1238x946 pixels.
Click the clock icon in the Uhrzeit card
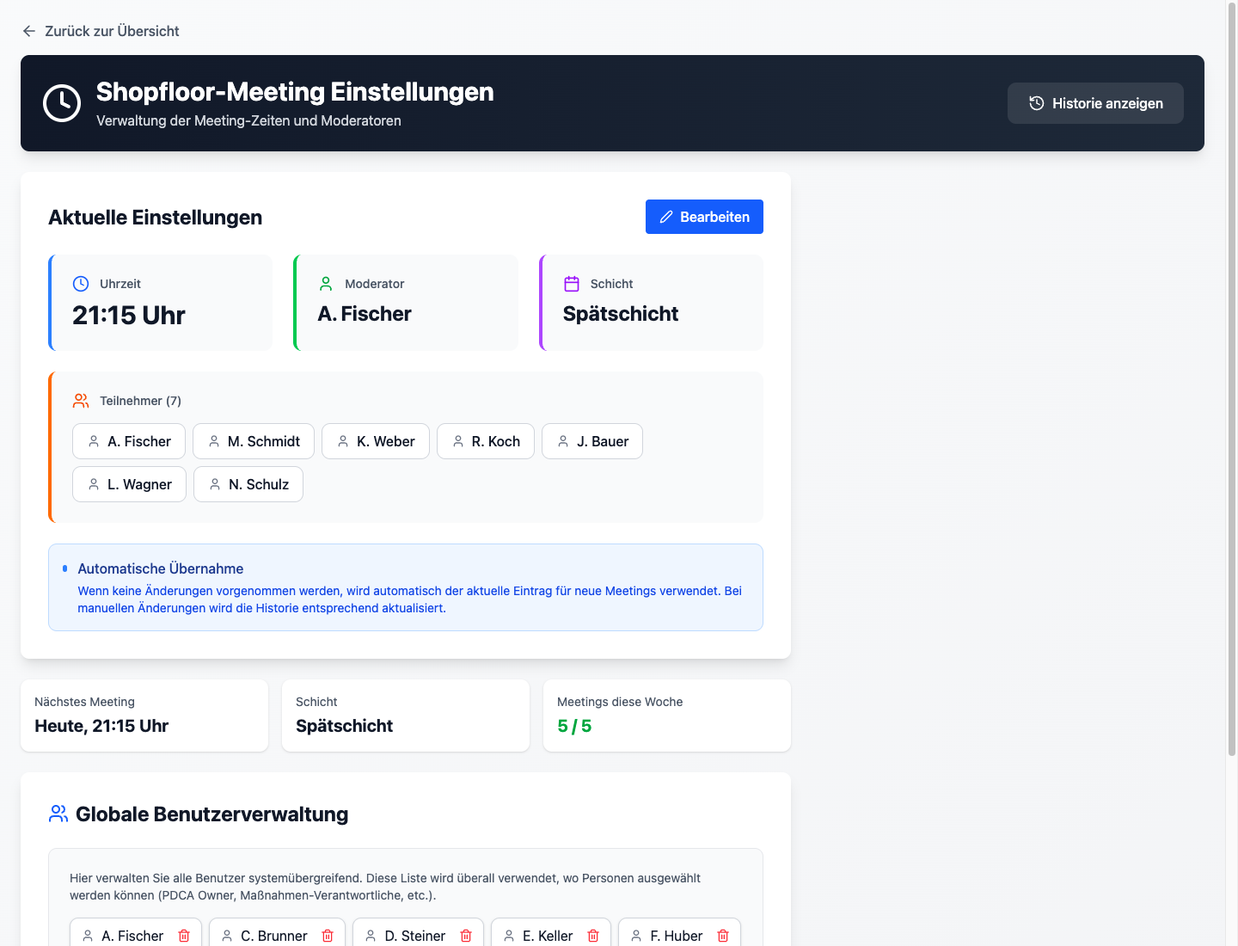[80, 283]
